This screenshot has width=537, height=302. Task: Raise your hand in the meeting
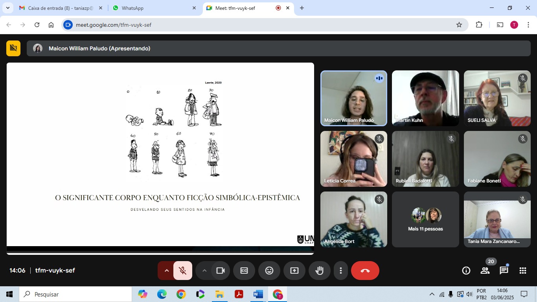319,271
